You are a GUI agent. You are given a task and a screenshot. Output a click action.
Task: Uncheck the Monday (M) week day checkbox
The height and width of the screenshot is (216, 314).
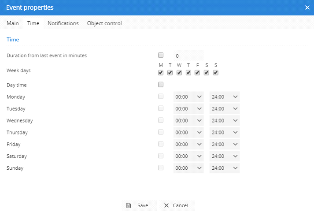(161, 73)
